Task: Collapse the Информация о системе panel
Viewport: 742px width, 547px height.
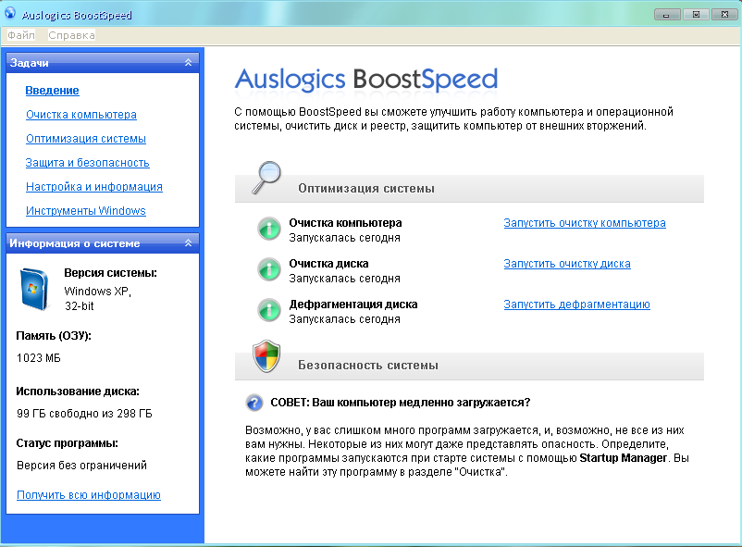Action: point(188,243)
